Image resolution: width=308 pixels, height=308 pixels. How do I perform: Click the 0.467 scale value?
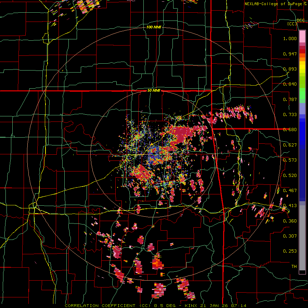click(290, 191)
